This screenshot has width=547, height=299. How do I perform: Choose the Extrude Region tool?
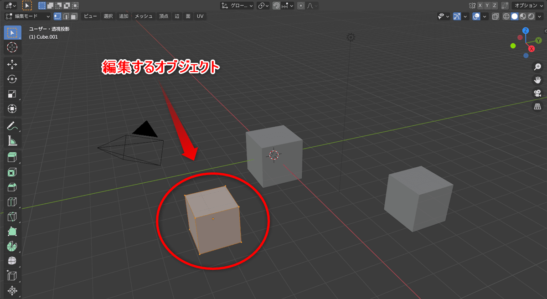(x=12, y=158)
